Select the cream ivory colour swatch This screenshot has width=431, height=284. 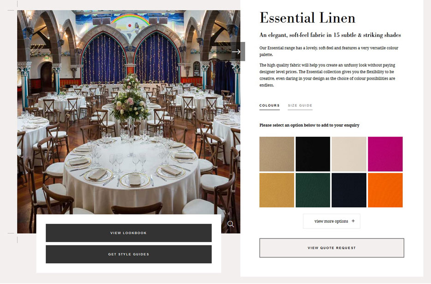click(x=349, y=154)
